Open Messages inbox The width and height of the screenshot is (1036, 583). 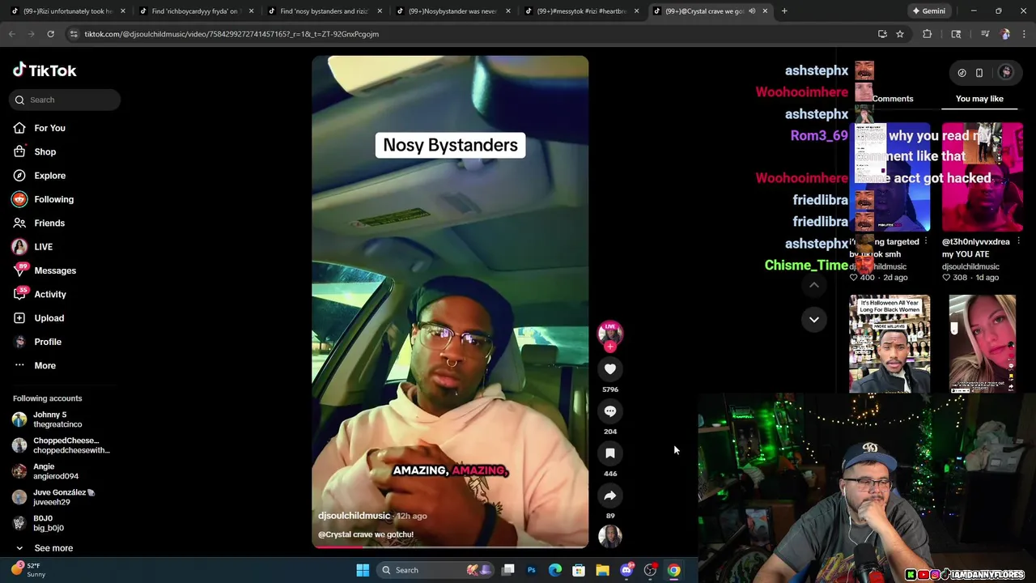coord(54,270)
